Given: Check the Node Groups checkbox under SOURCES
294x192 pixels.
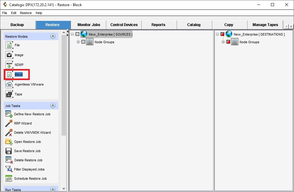Looking at the screenshot, I should 83,42.
